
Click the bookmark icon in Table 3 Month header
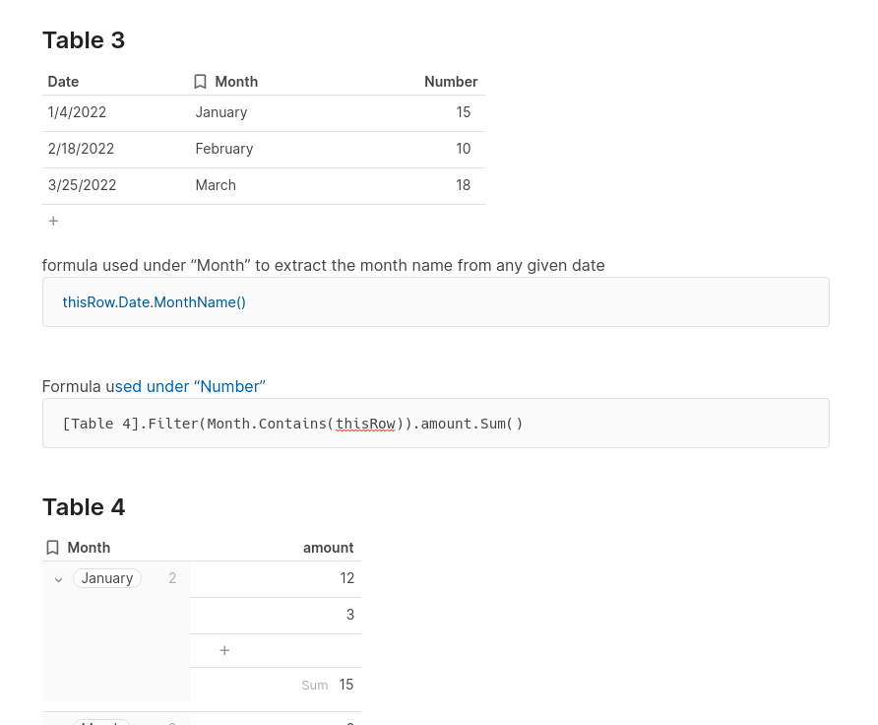tap(200, 82)
